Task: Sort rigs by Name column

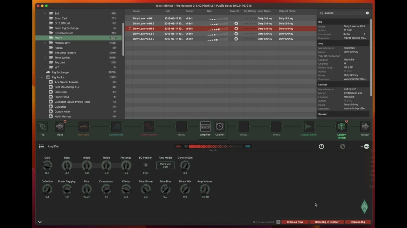Action: pos(136,11)
